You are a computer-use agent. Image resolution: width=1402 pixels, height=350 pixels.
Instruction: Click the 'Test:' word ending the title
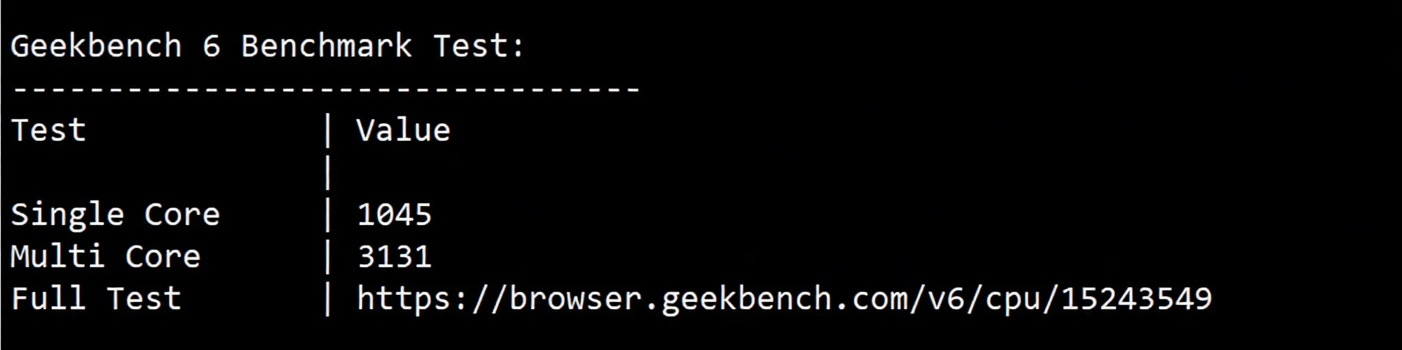click(479, 46)
